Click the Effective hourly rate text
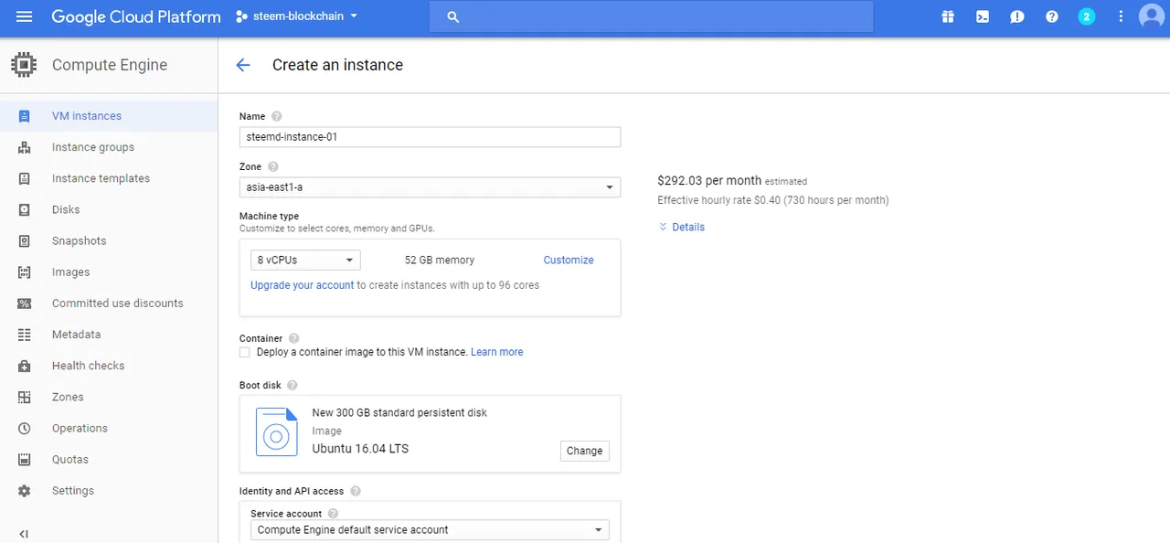This screenshot has width=1170, height=543. coord(772,200)
